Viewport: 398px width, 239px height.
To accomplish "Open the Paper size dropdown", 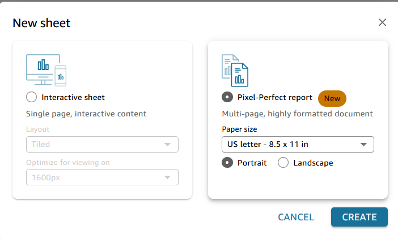I will pyautogui.click(x=298, y=145).
